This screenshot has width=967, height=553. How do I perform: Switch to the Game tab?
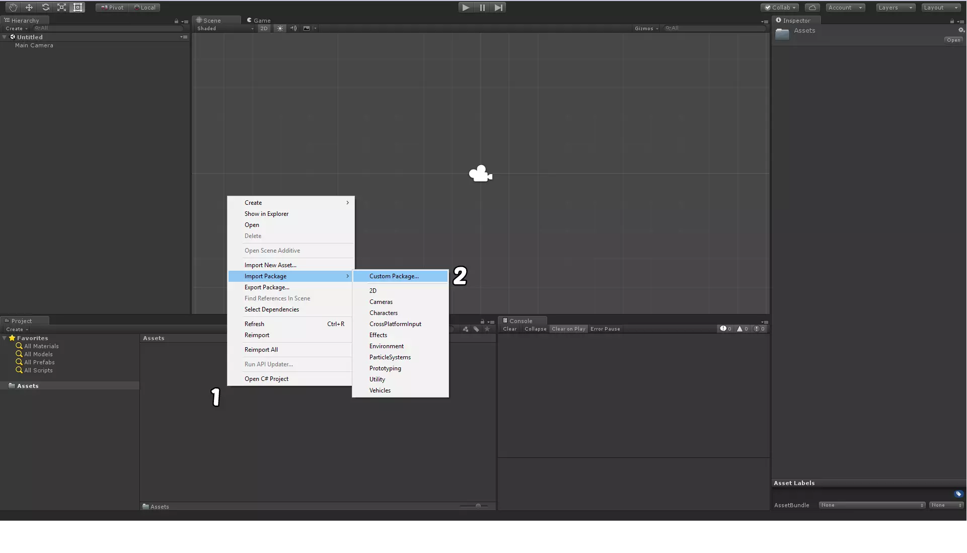[259, 21]
